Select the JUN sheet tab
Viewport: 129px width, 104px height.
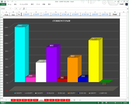[41, 100]
